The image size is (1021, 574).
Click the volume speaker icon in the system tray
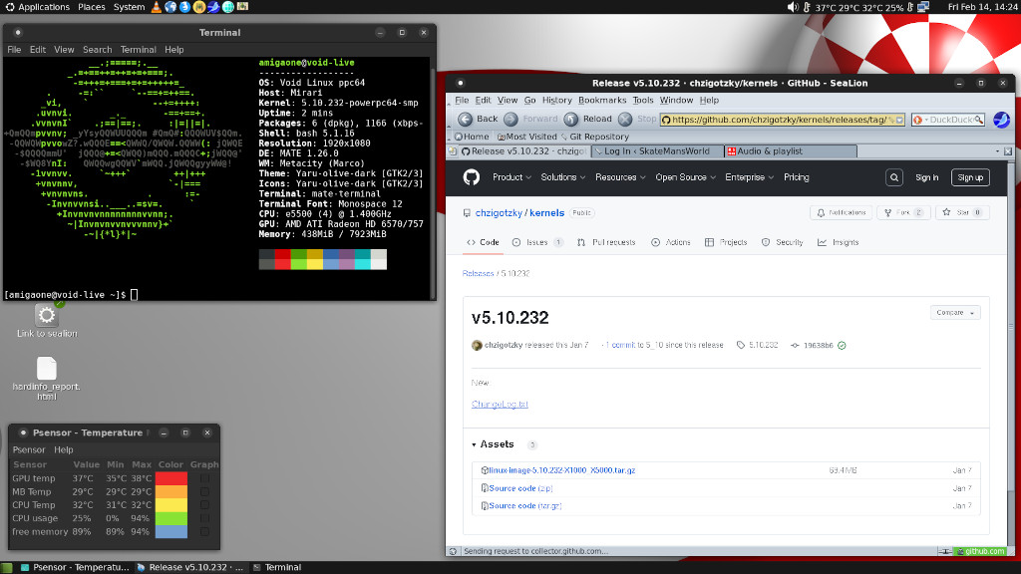tap(793, 7)
